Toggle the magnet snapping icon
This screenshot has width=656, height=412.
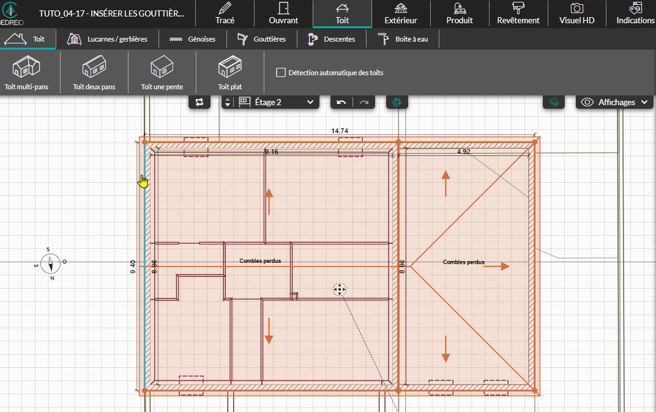click(x=397, y=102)
